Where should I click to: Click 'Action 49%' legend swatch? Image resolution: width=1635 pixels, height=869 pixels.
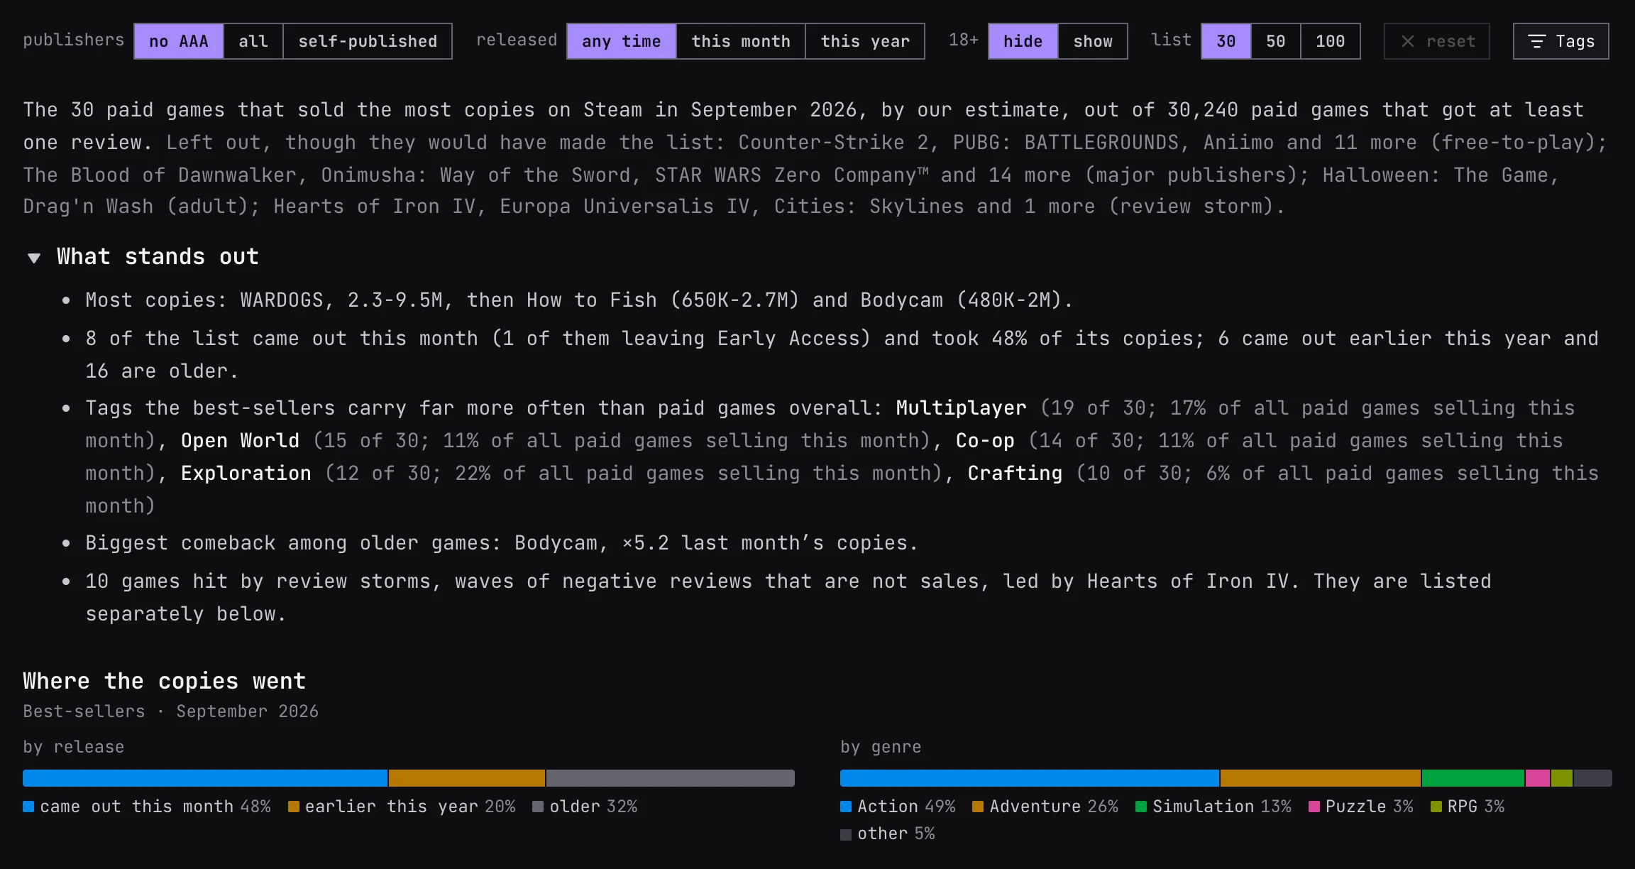pos(846,807)
